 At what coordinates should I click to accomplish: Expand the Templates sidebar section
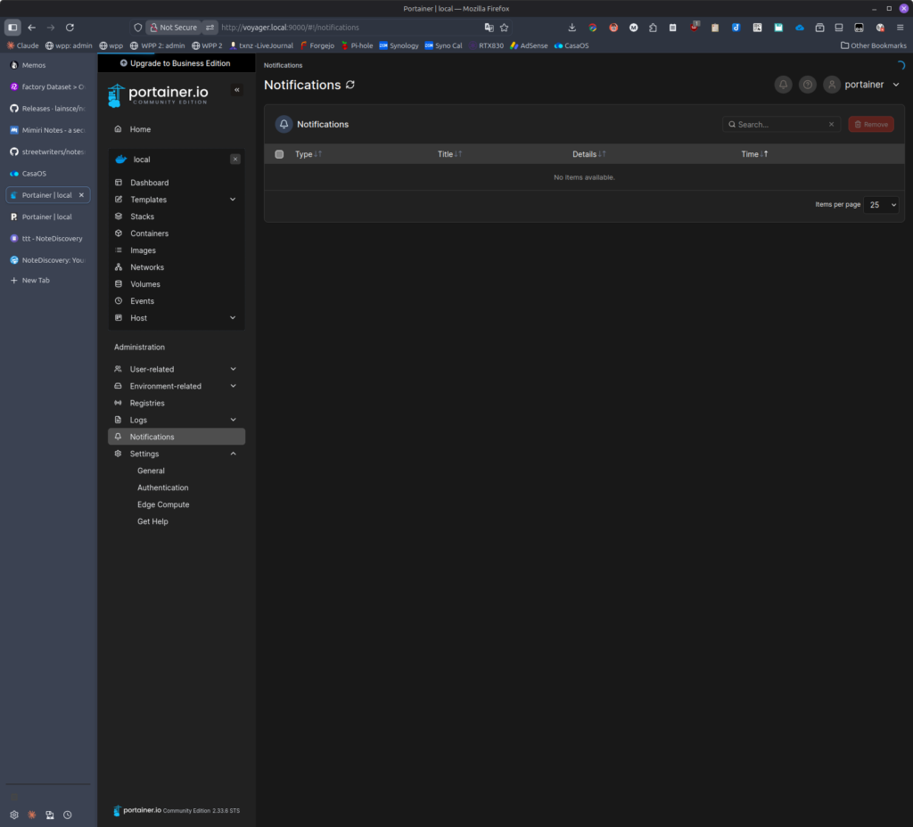point(232,200)
